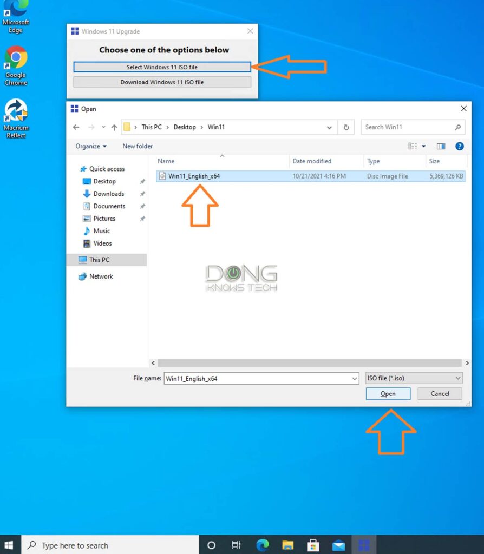Open view options dropdown arrow

[x=423, y=146]
